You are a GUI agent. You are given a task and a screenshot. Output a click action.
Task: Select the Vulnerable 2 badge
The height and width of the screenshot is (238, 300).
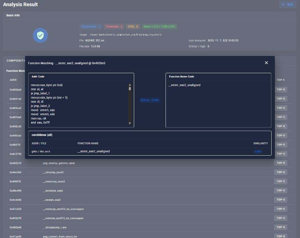coord(114,26)
